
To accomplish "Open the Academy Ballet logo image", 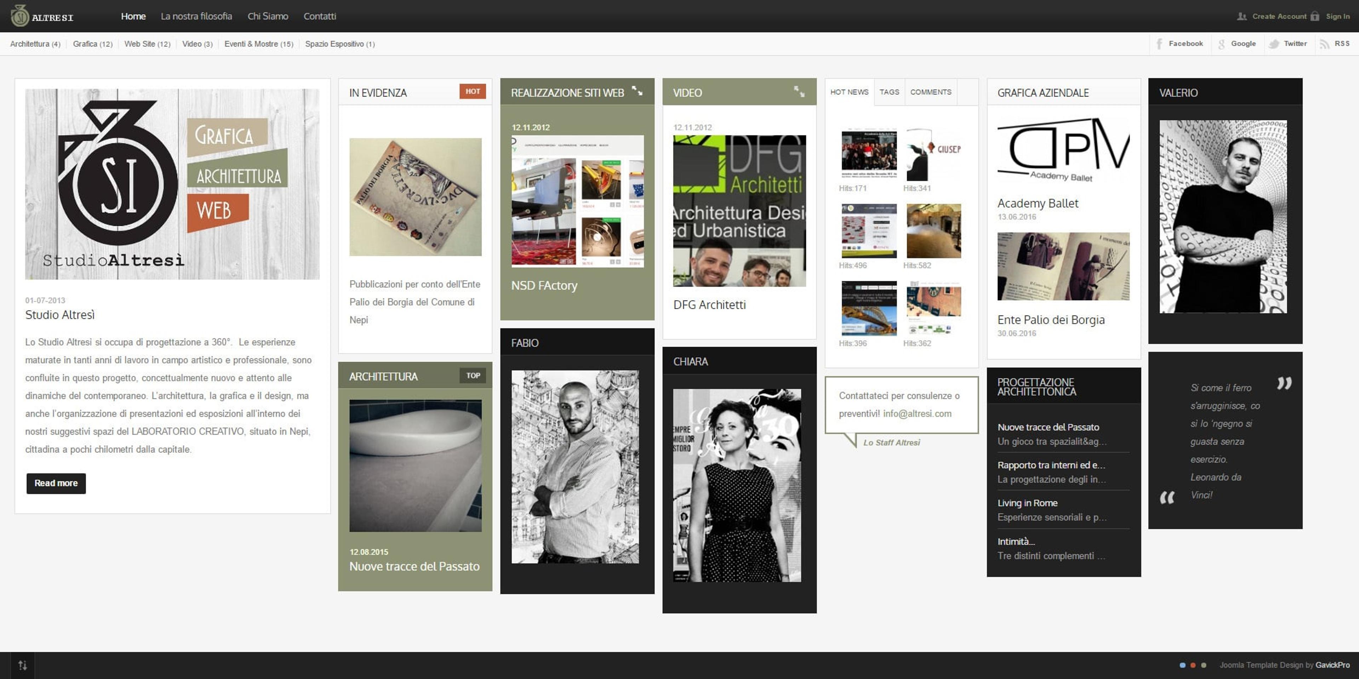I will pos(1063,150).
